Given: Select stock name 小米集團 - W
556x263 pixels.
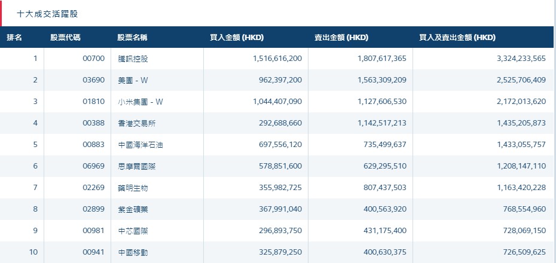Looking at the screenshot, I should point(140,102).
